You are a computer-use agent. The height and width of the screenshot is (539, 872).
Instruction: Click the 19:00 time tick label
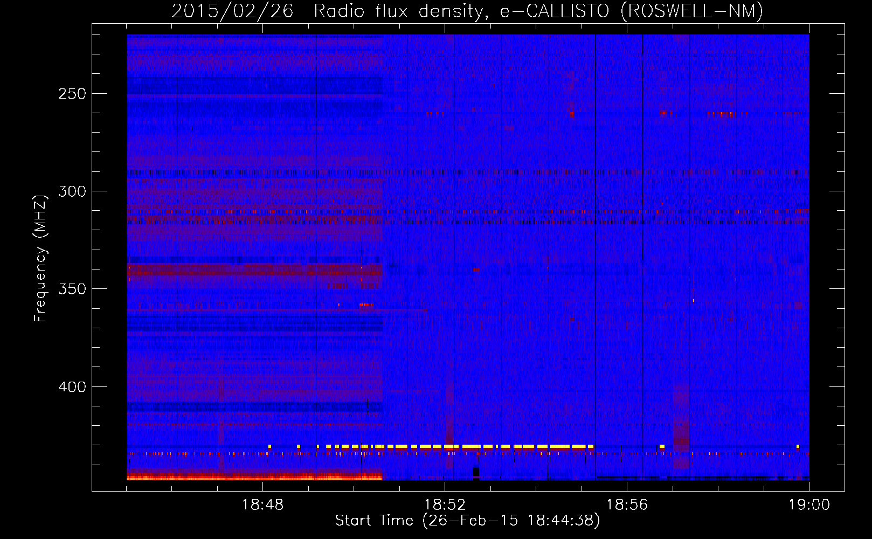(x=809, y=505)
